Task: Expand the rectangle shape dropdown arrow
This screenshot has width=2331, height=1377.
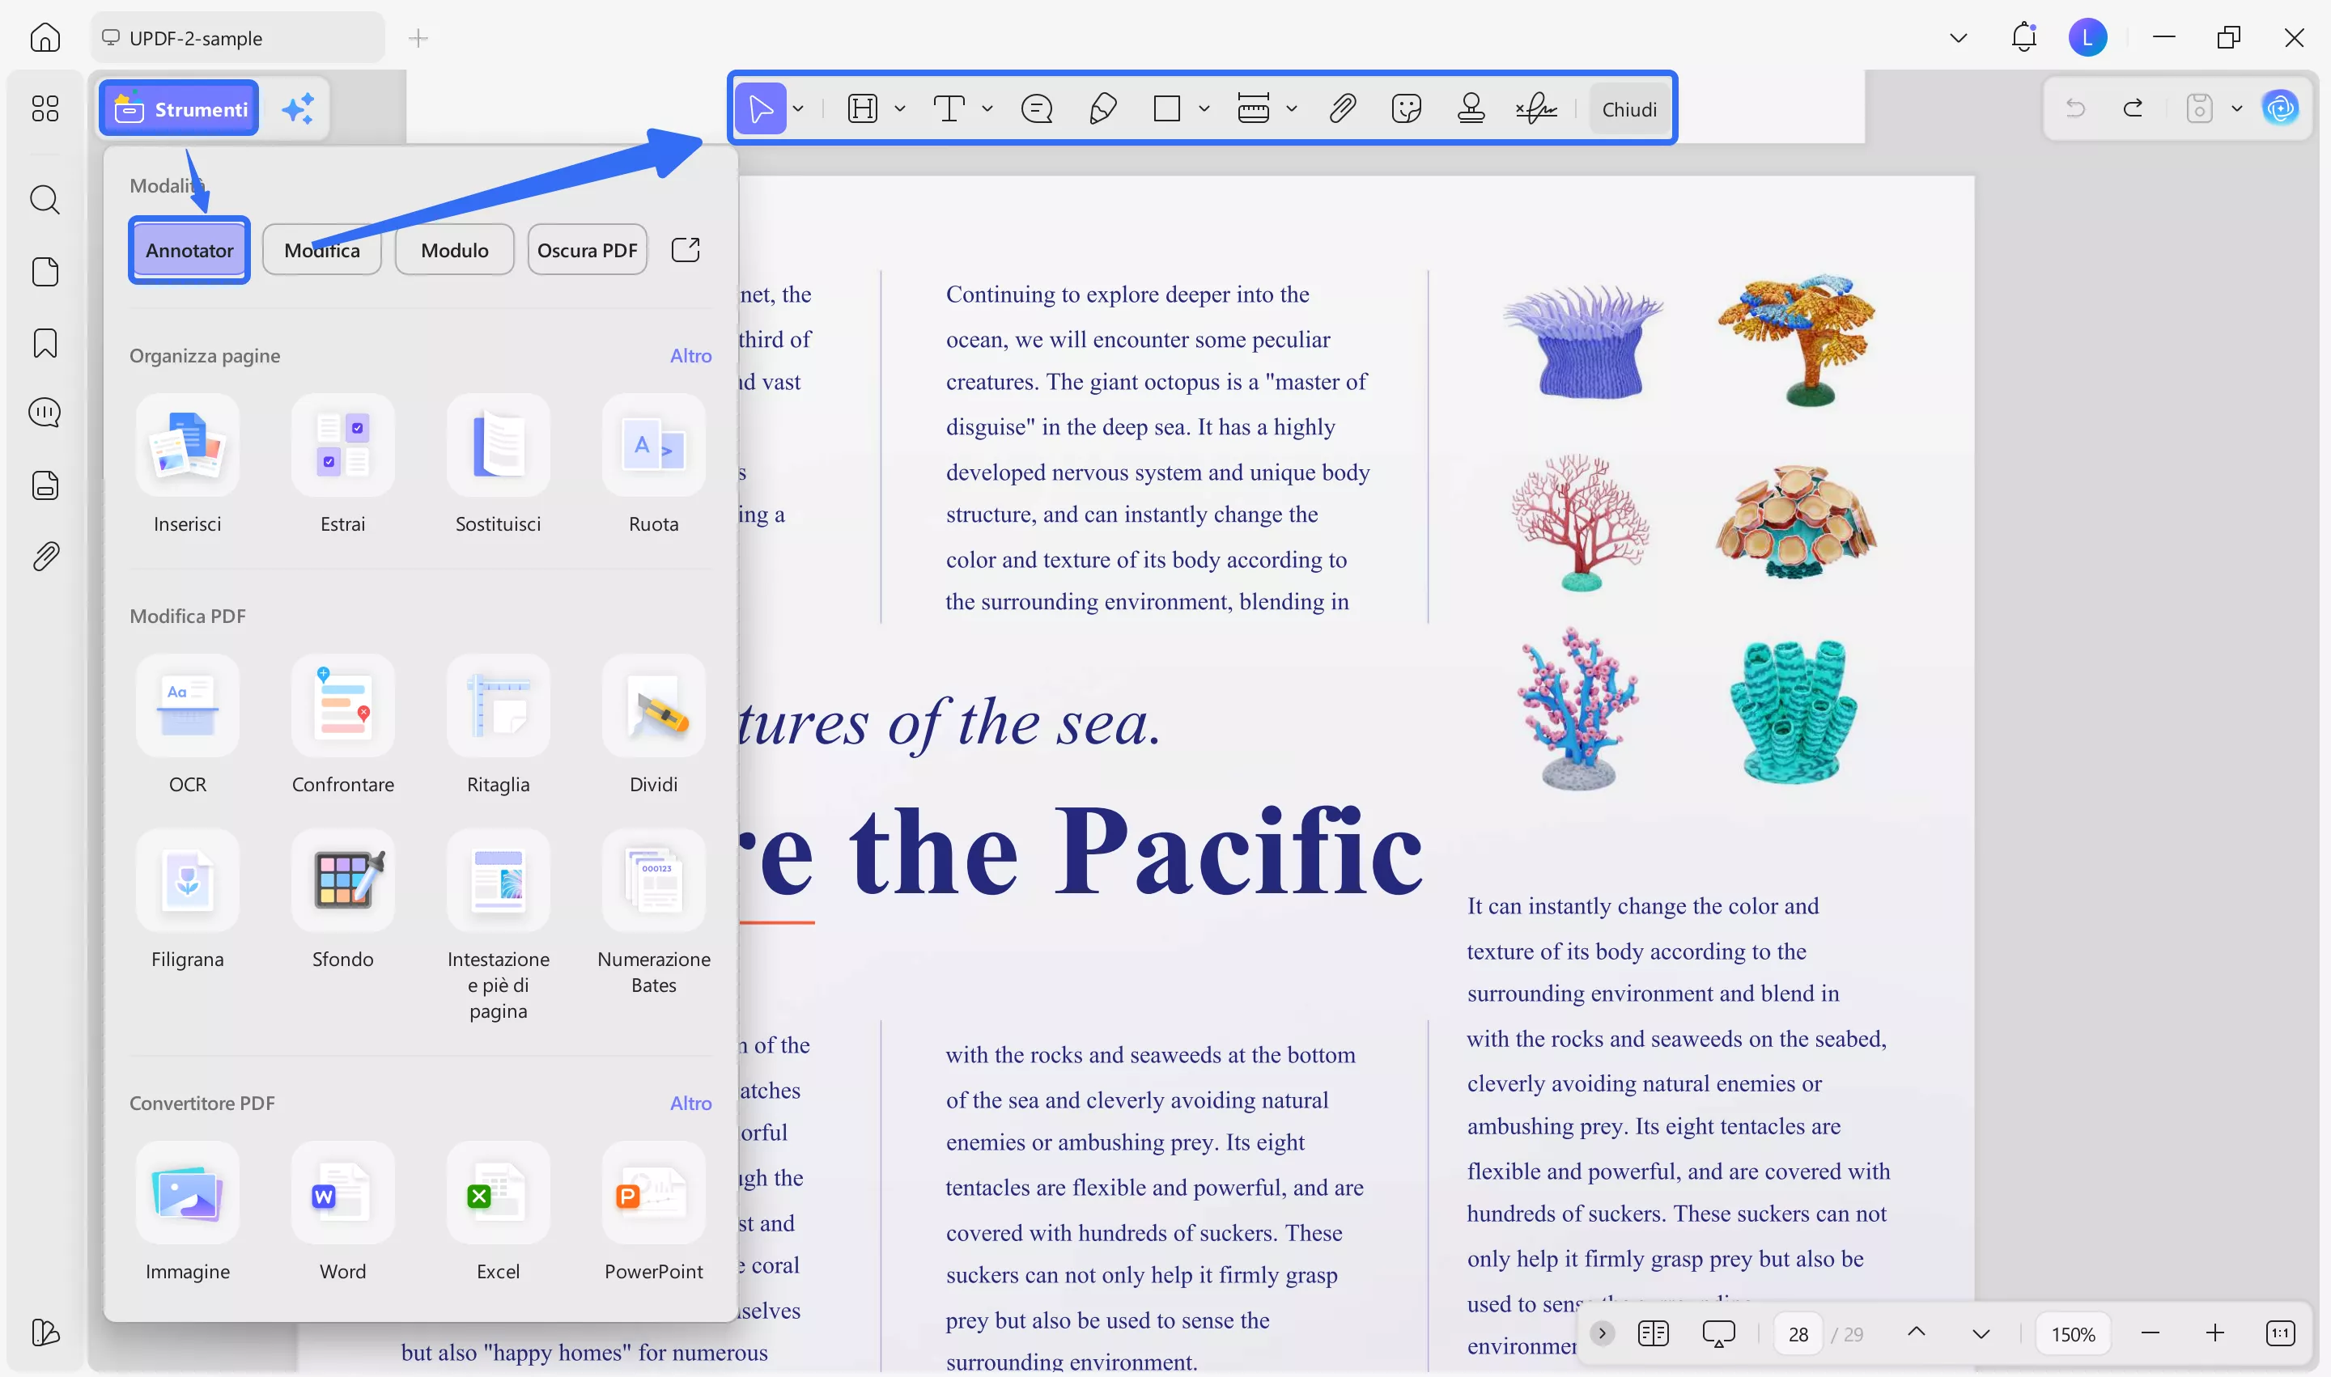Action: point(1204,109)
